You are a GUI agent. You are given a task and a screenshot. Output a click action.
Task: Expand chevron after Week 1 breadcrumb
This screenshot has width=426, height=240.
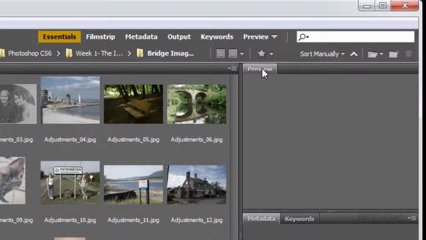129,53
